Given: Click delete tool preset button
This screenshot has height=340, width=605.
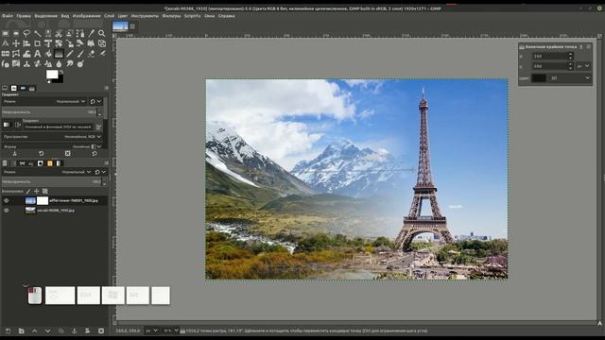Looking at the screenshot, I should point(68,153).
